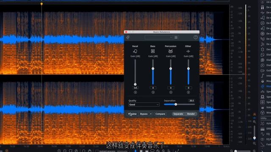Open Mouth De-click module icon
The height and width of the screenshot is (152, 271).
[263, 81]
